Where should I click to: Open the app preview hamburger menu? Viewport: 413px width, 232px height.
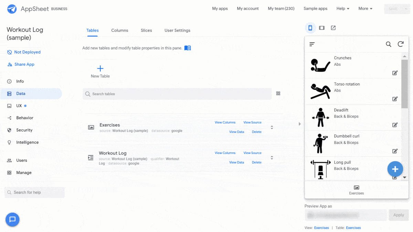312,44
